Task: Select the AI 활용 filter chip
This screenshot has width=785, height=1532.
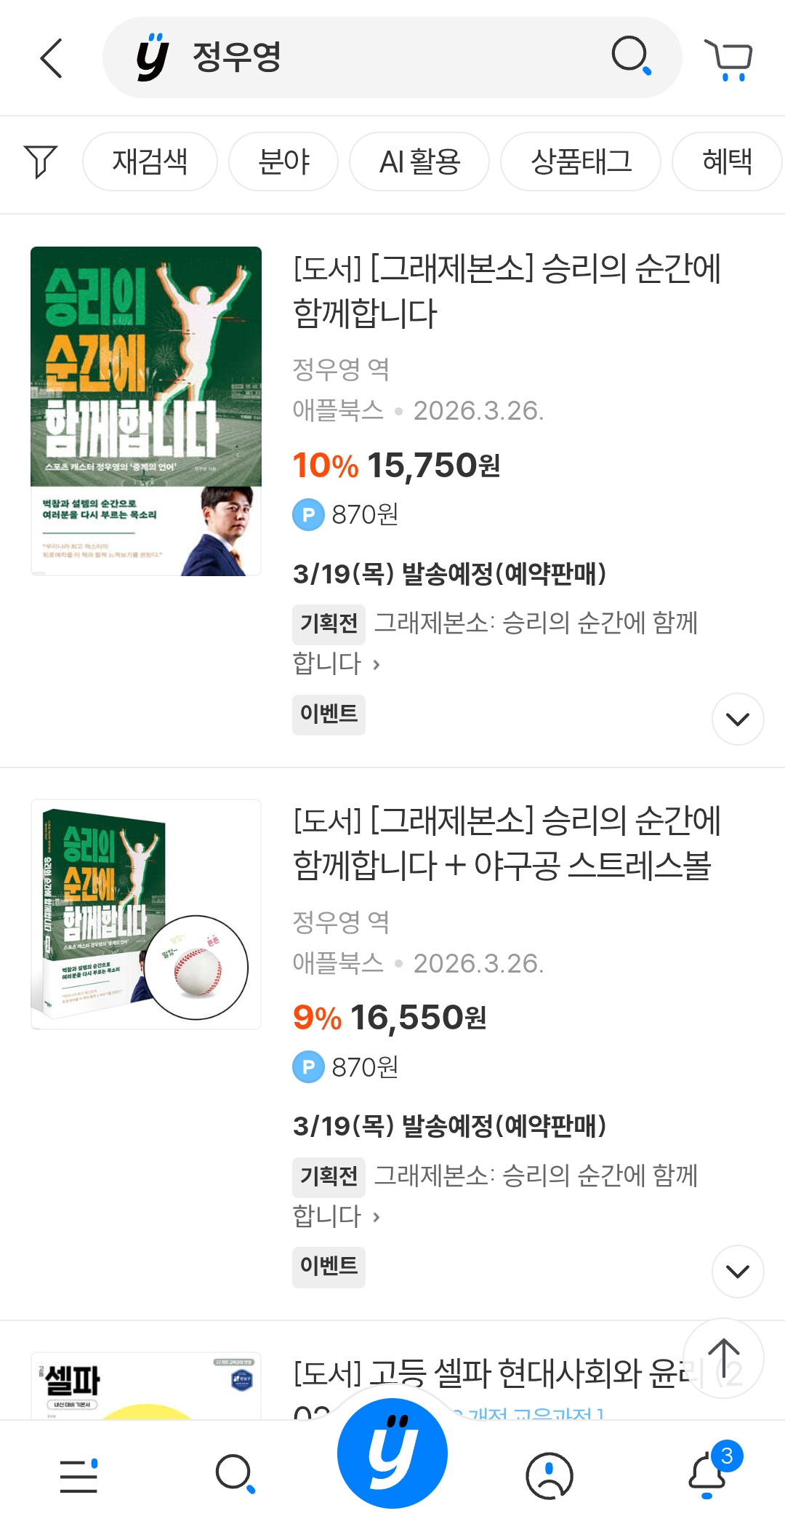Action: pyautogui.click(x=419, y=161)
